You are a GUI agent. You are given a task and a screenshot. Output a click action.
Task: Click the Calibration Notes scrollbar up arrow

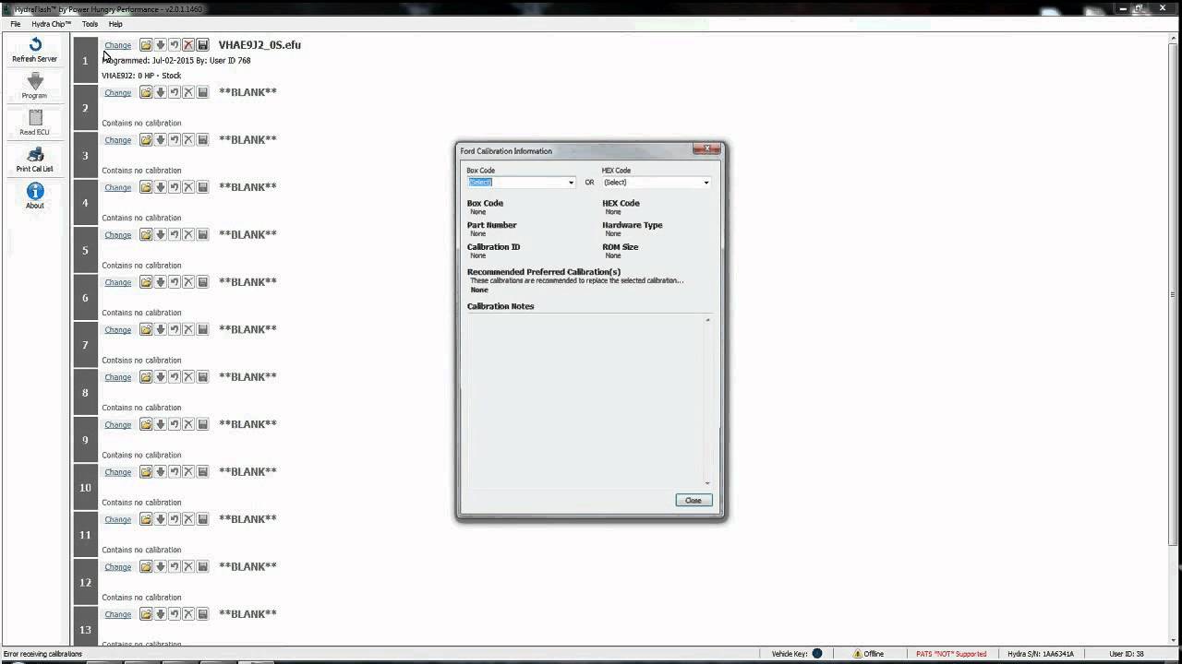point(708,320)
